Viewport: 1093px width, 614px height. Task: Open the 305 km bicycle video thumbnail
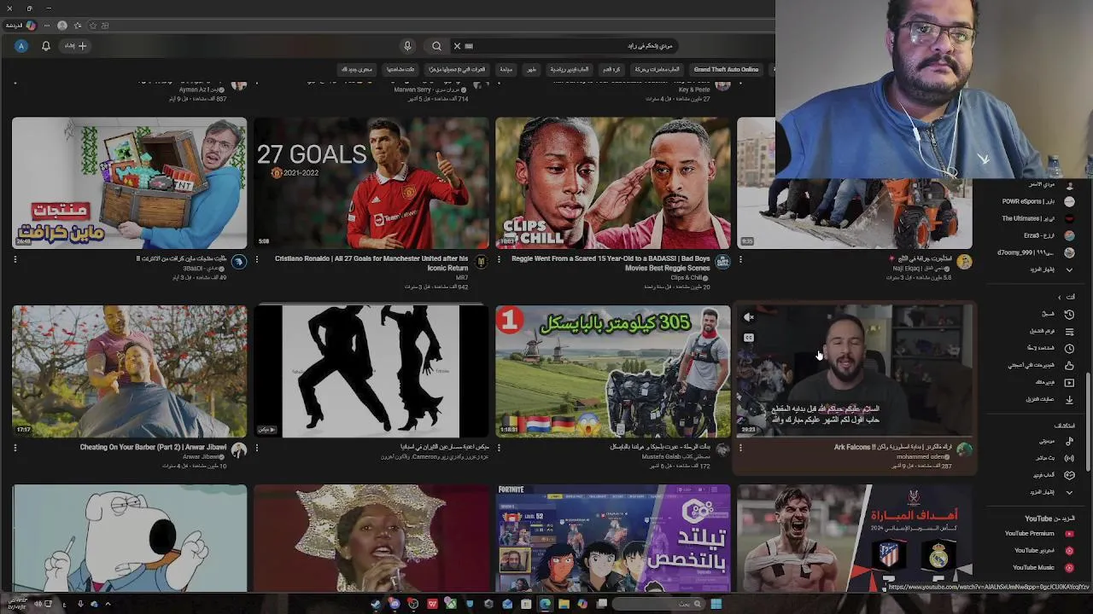coord(613,371)
